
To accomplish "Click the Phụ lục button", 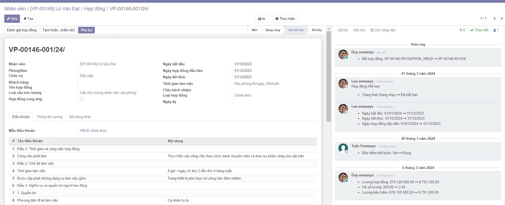I will pyautogui.click(x=86, y=30).
